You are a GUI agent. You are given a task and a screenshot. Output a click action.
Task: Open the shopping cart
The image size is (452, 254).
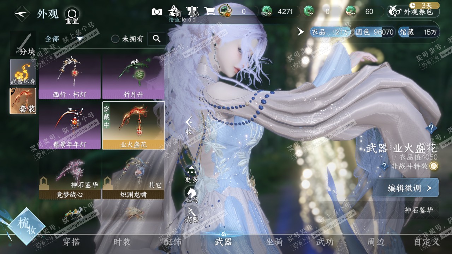pyautogui.click(x=210, y=11)
